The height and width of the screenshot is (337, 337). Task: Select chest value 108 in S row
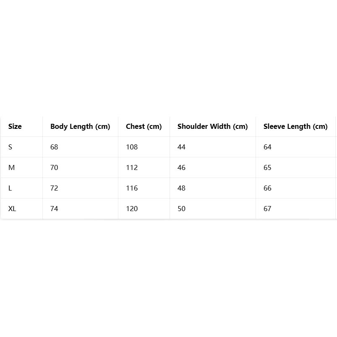(132, 147)
